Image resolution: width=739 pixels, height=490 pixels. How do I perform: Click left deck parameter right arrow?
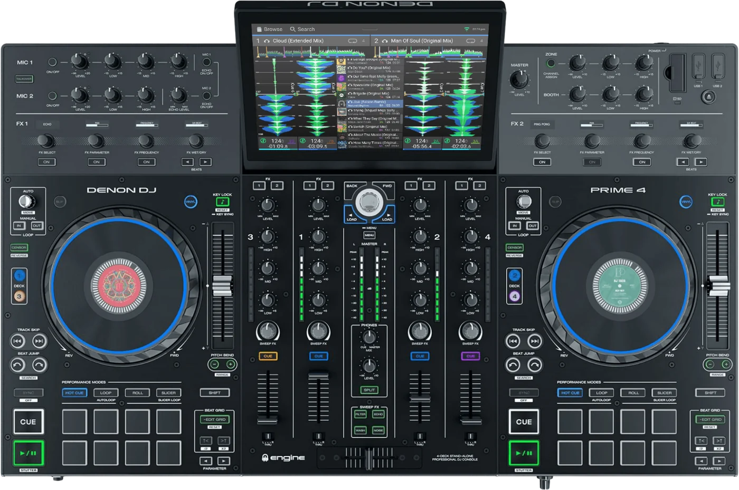pos(224,461)
